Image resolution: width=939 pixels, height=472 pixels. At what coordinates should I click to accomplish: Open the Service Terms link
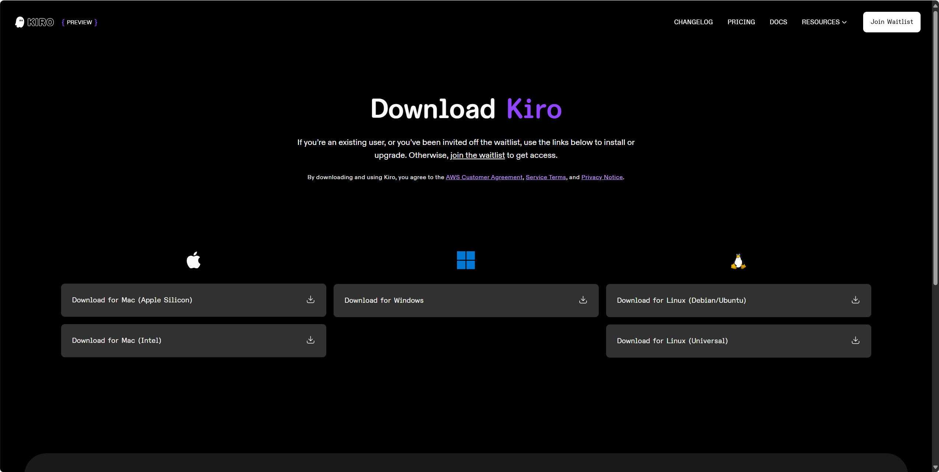[x=545, y=177]
